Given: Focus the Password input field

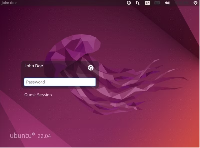Looking at the screenshot, I should pos(60,82).
